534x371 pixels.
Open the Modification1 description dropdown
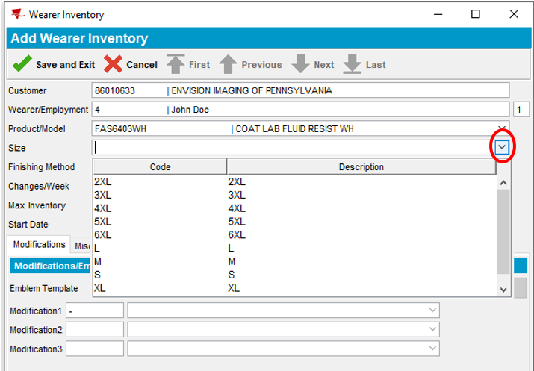point(432,311)
